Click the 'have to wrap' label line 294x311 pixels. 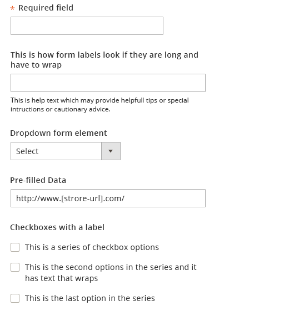pyautogui.click(x=36, y=65)
